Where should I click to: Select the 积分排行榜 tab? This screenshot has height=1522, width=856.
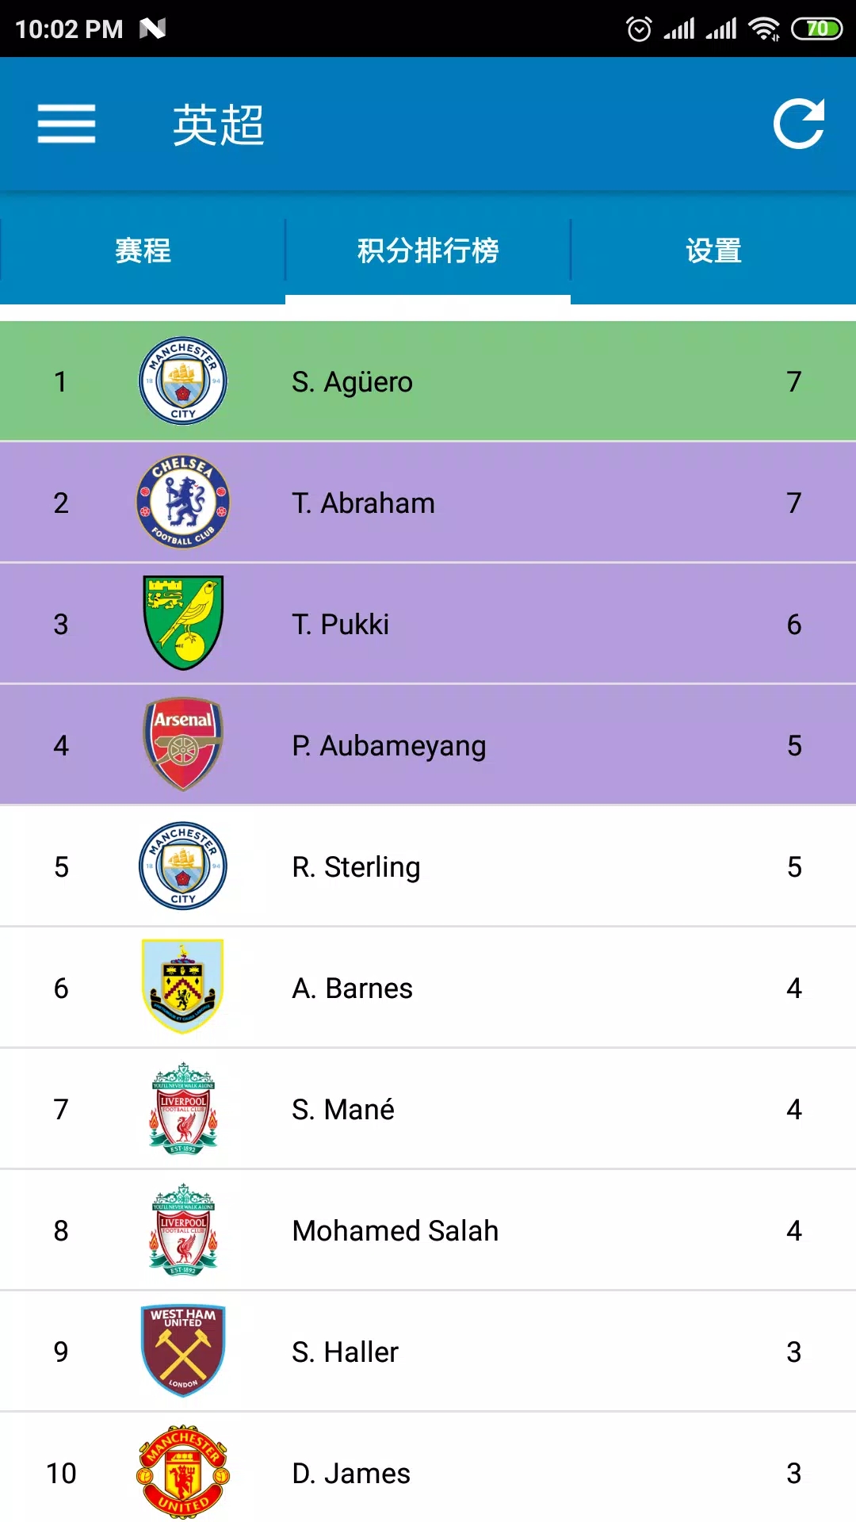point(428,250)
